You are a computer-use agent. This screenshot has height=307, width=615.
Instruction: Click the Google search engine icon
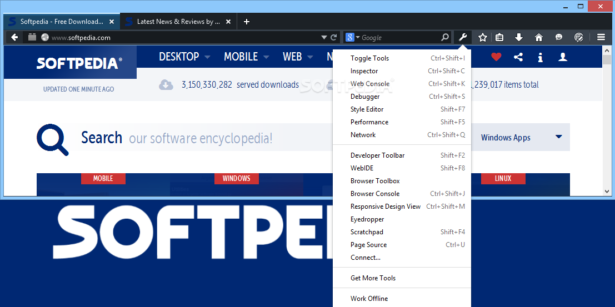coord(349,37)
